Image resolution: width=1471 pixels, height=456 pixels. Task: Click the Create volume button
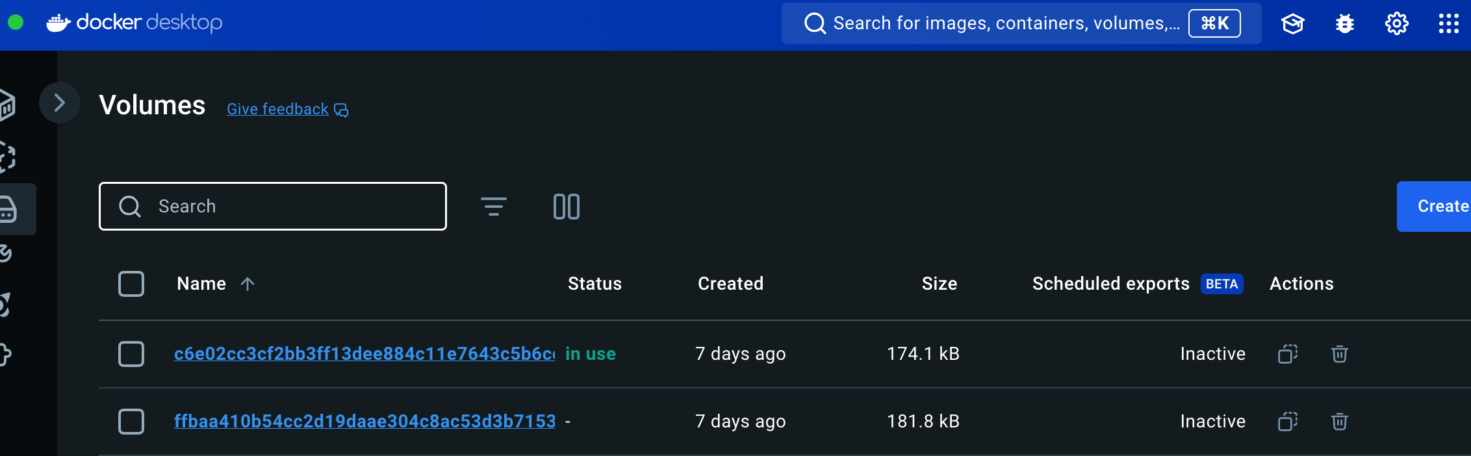click(1434, 207)
